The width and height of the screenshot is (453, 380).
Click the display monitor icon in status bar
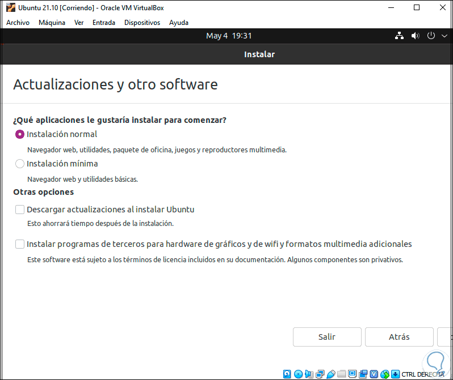tap(352, 374)
